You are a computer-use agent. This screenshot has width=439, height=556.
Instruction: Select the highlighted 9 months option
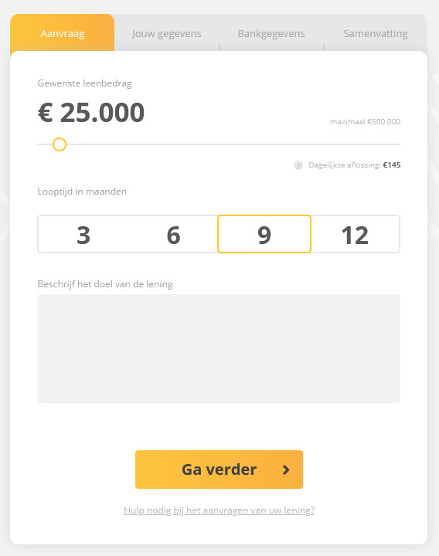coord(264,234)
